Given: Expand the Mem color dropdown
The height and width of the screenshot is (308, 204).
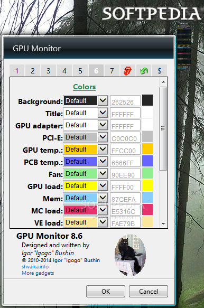Looking at the screenshot, I should tap(103, 198).
